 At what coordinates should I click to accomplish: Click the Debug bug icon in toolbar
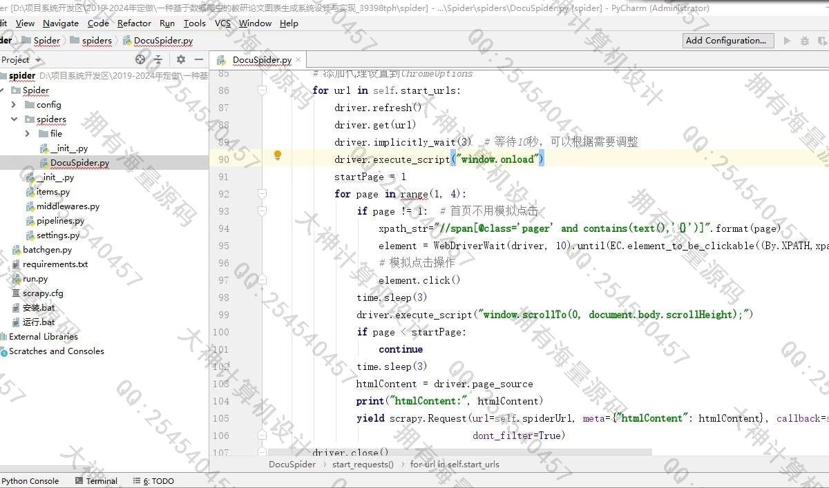pos(805,41)
